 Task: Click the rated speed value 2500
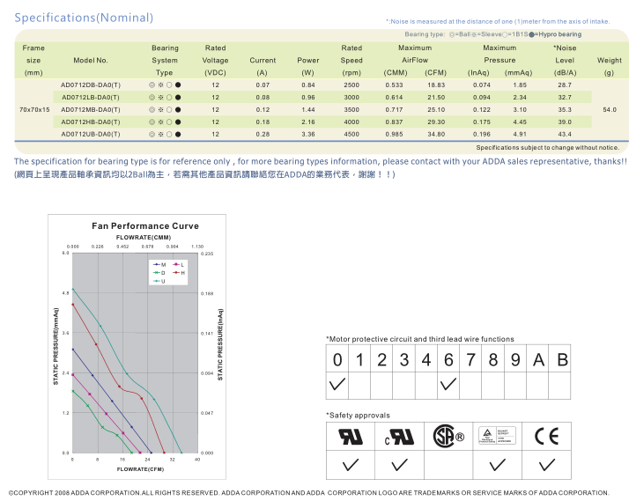[351, 85]
